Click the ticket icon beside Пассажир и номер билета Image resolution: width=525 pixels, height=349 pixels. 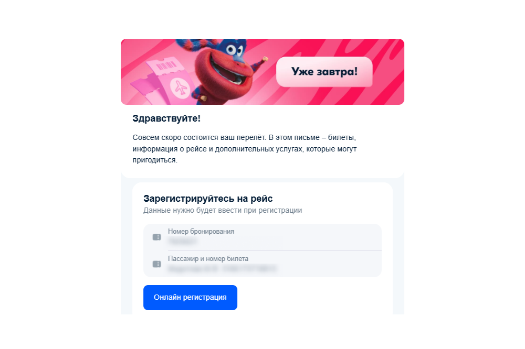pyautogui.click(x=156, y=264)
